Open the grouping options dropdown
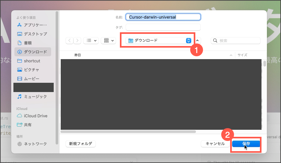Screen dimensions: 281x163 (x=108, y=41)
